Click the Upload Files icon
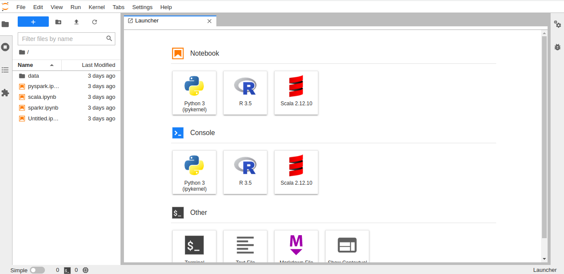This screenshot has width=564, height=274. 76,22
